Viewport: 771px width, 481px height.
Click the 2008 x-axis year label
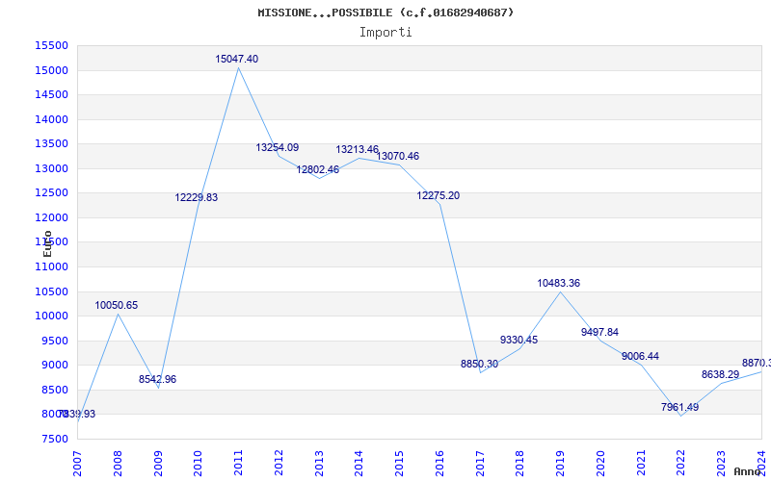pyautogui.click(x=118, y=464)
